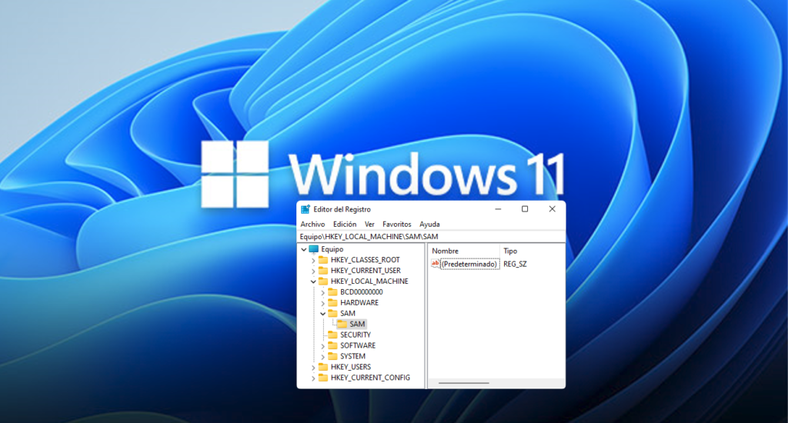Viewport: 788px width, 423px height.
Task: Open the Archivo menu
Action: [x=312, y=224]
